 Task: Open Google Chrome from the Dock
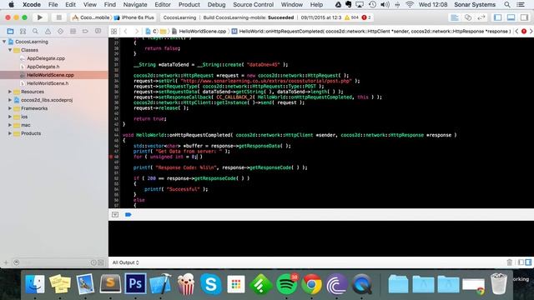(x=311, y=284)
